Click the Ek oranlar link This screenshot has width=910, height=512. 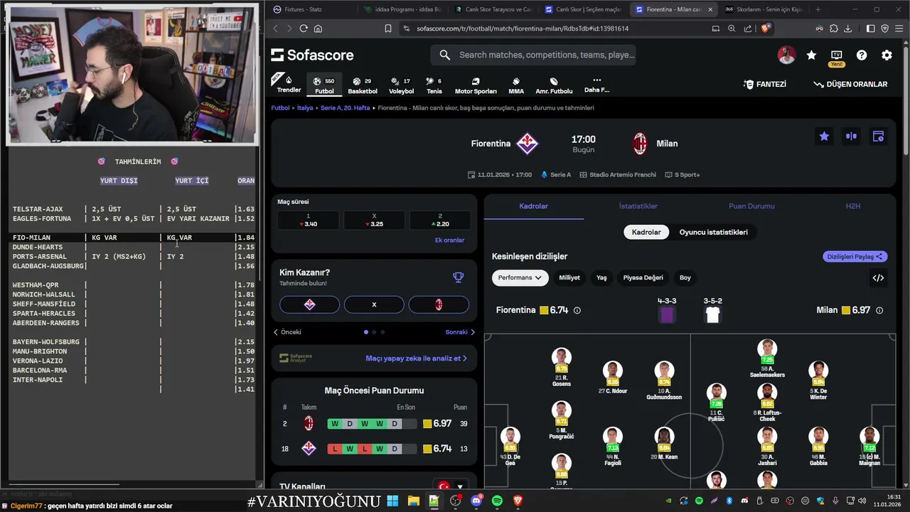click(x=449, y=240)
